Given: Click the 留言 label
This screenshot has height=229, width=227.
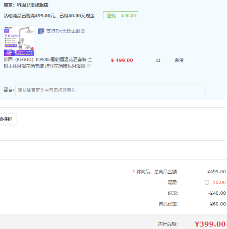Looking at the screenshot, I should click(9, 90).
